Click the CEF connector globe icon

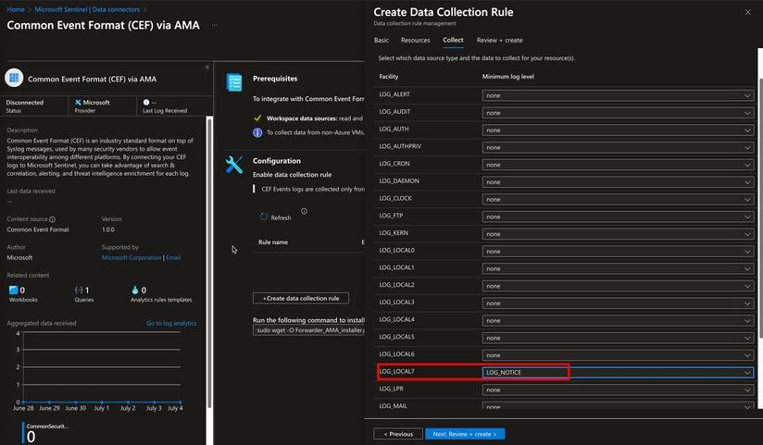14,80
